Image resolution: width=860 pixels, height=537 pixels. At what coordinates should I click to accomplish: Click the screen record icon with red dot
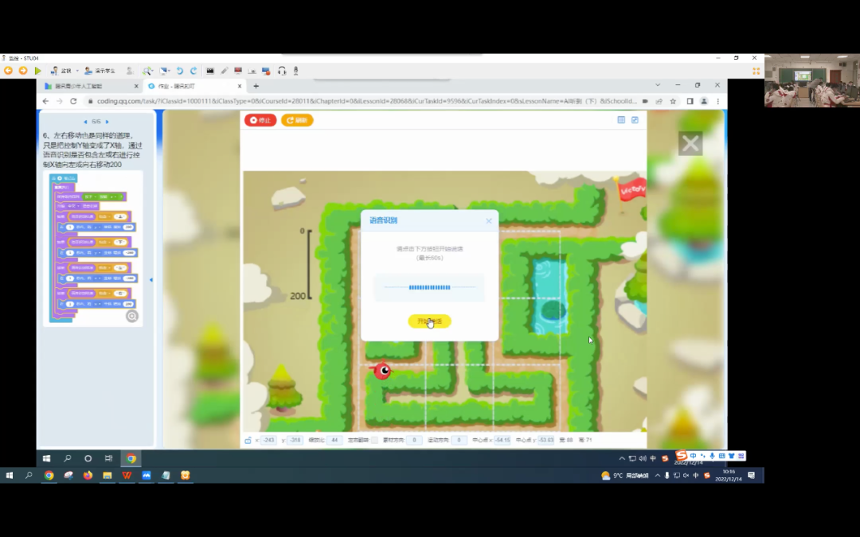click(x=266, y=71)
